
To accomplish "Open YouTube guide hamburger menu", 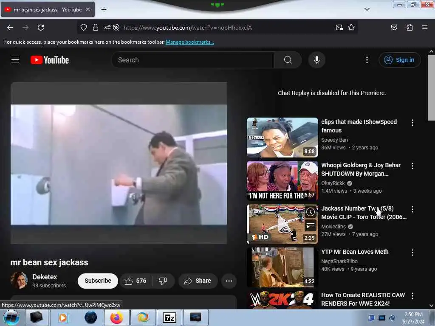I will (15, 60).
